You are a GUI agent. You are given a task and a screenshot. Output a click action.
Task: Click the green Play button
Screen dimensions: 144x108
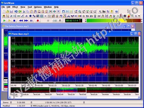pos(4,21)
